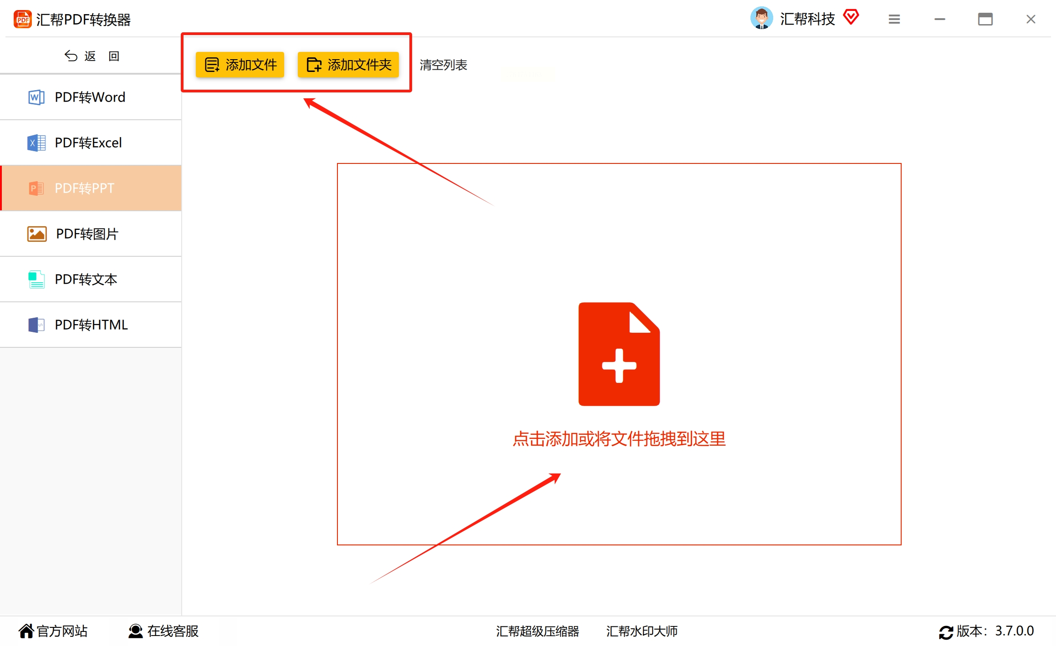Open 在线客服 support link
This screenshot has width=1056, height=646.
click(x=163, y=631)
